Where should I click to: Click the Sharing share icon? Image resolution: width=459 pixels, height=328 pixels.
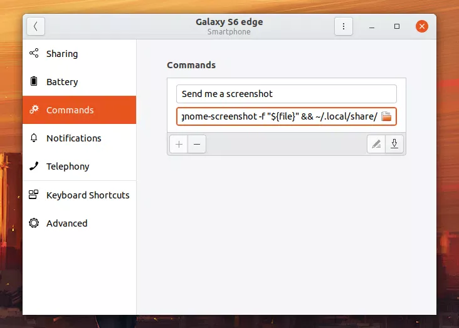pos(34,53)
